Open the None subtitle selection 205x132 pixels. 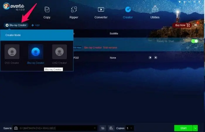(113, 58)
